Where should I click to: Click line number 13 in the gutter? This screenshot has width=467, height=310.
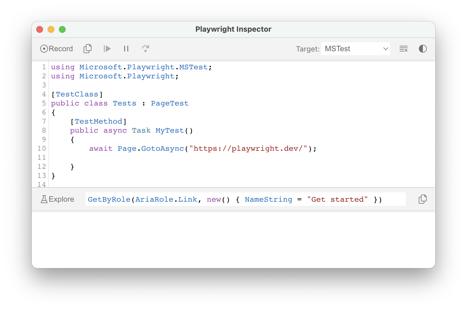42,176
